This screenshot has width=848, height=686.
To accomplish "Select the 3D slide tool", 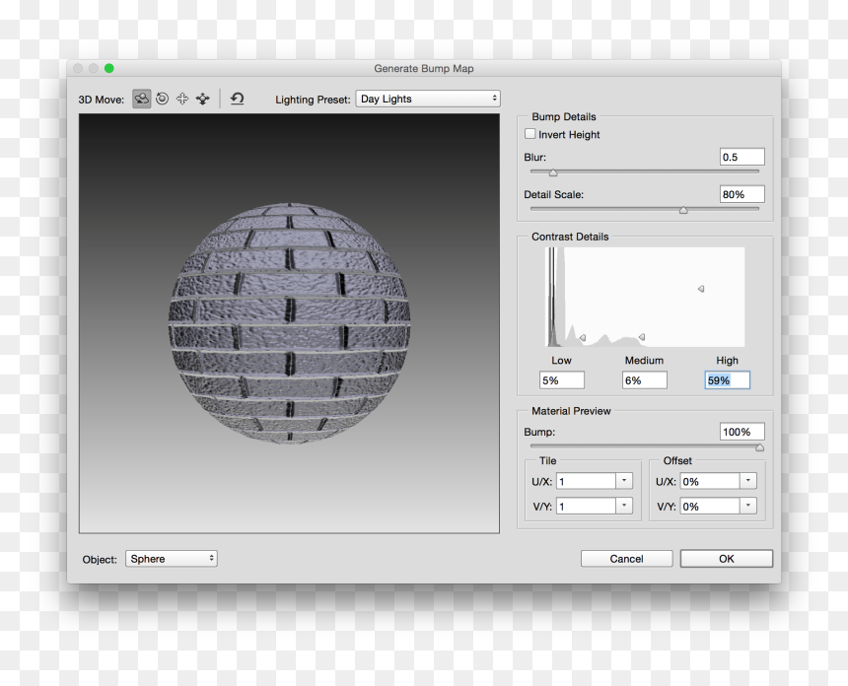I will pyautogui.click(x=203, y=99).
